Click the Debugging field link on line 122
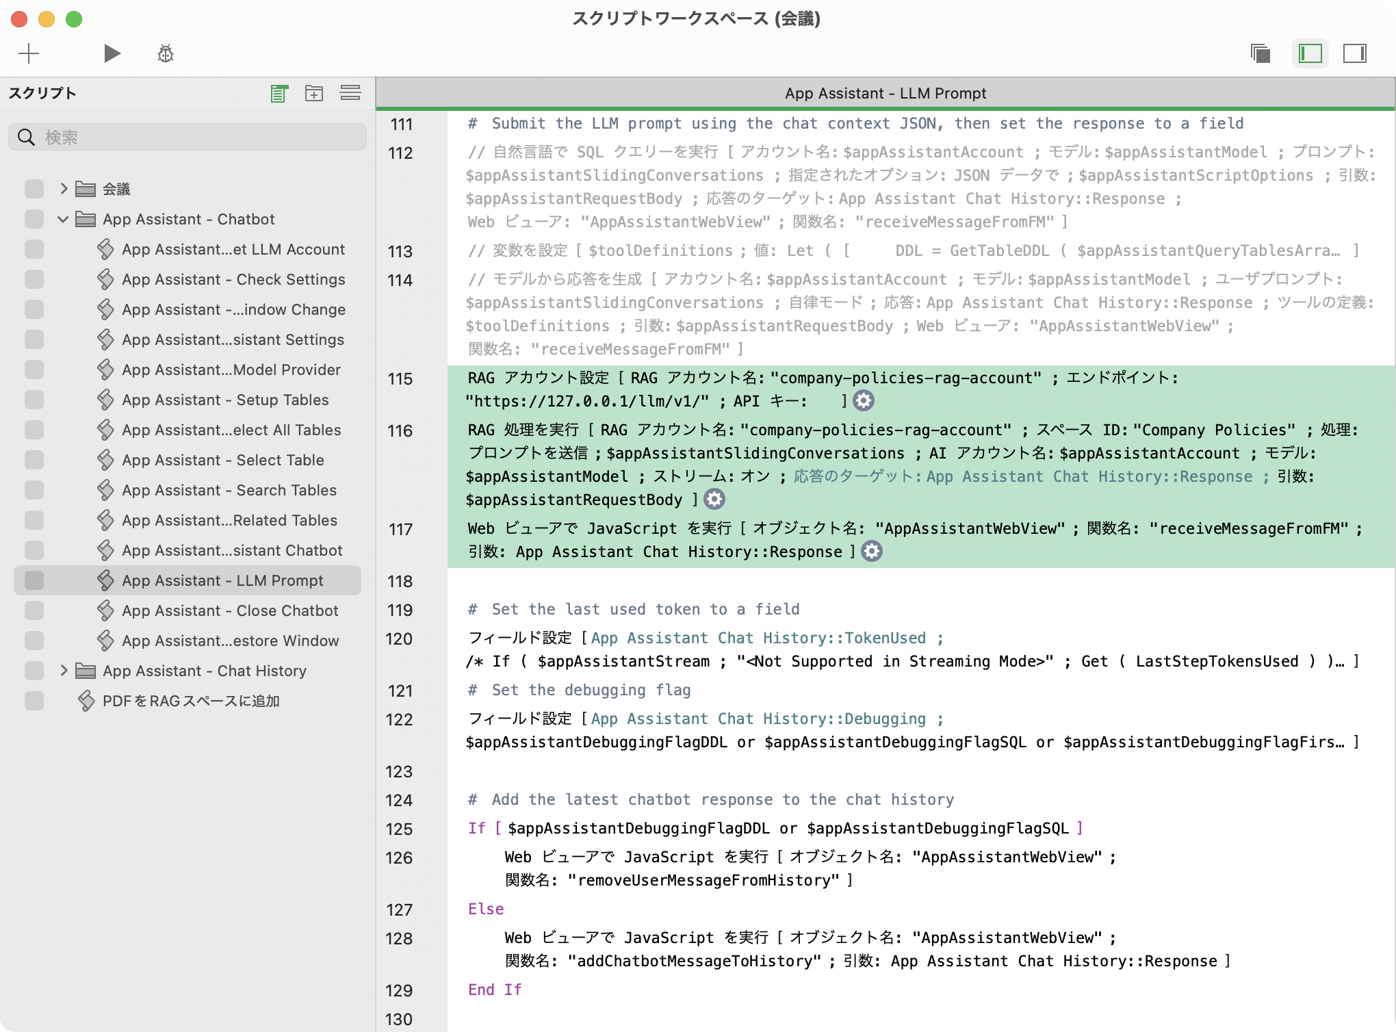This screenshot has height=1032, width=1396. [758, 719]
